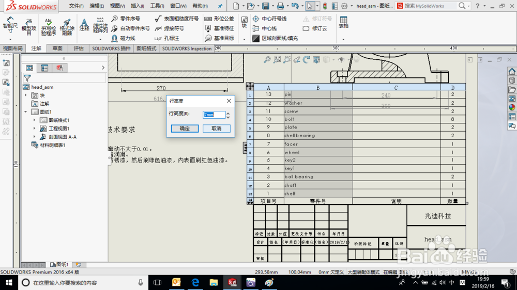Screen dimensions: 517x290
Task: Add a Balloon (零件序号)
Action: (x=126, y=19)
